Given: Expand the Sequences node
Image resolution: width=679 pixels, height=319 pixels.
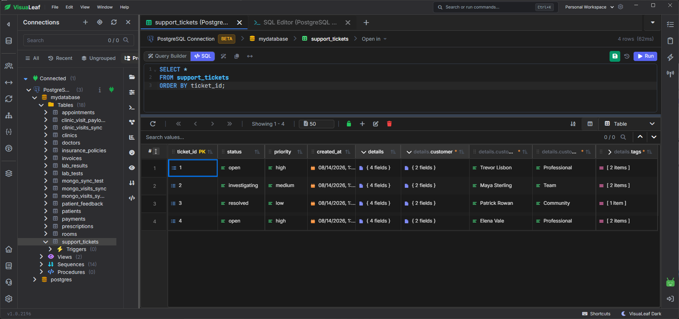Looking at the screenshot, I should coord(41,264).
